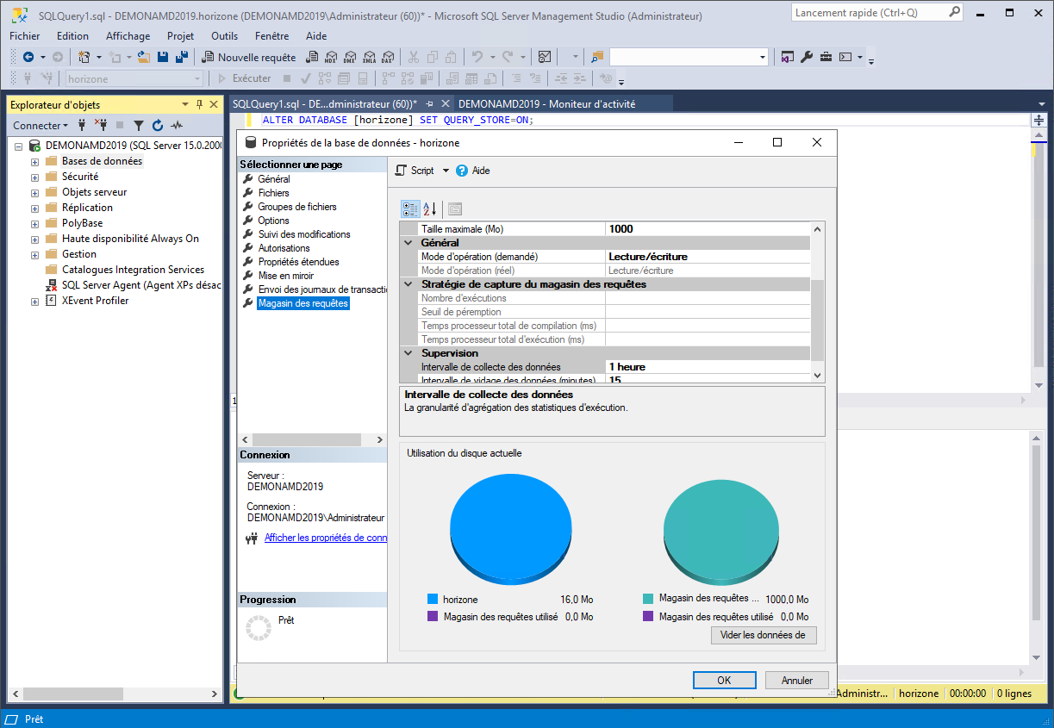Viewport: 1054px width, 728px height.
Task: Open the Afficher les propriétés de connexion link
Action: [x=325, y=538]
